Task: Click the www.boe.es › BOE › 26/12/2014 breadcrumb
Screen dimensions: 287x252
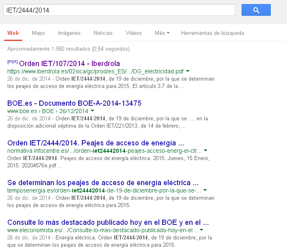Action: pyautogui.click(x=47, y=111)
